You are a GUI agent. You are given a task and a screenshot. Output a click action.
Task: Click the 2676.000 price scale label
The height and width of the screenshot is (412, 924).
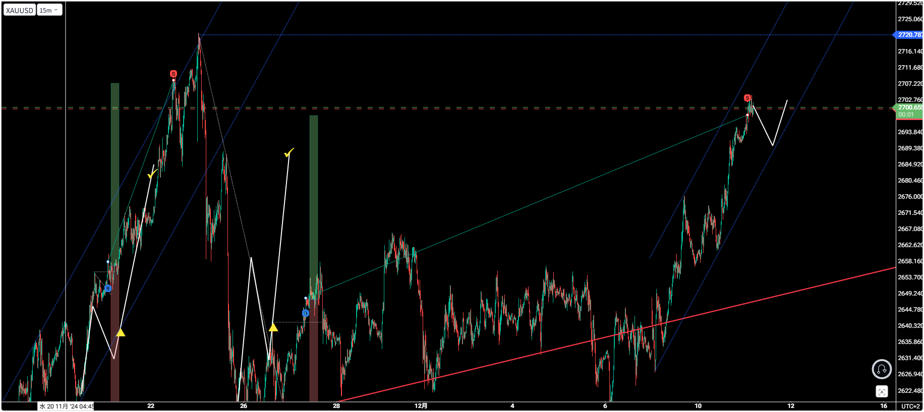coord(910,197)
